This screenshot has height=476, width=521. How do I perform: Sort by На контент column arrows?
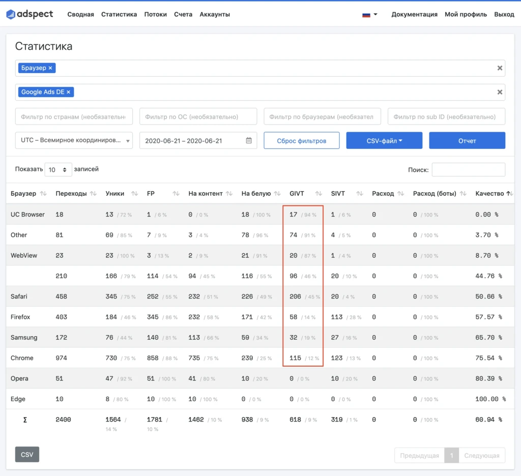(x=229, y=193)
